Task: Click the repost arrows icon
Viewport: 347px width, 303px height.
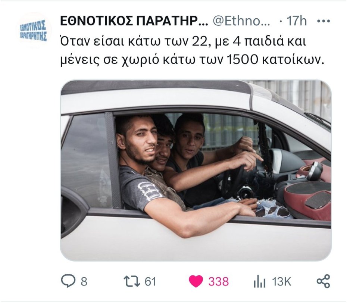Action: [132, 281]
